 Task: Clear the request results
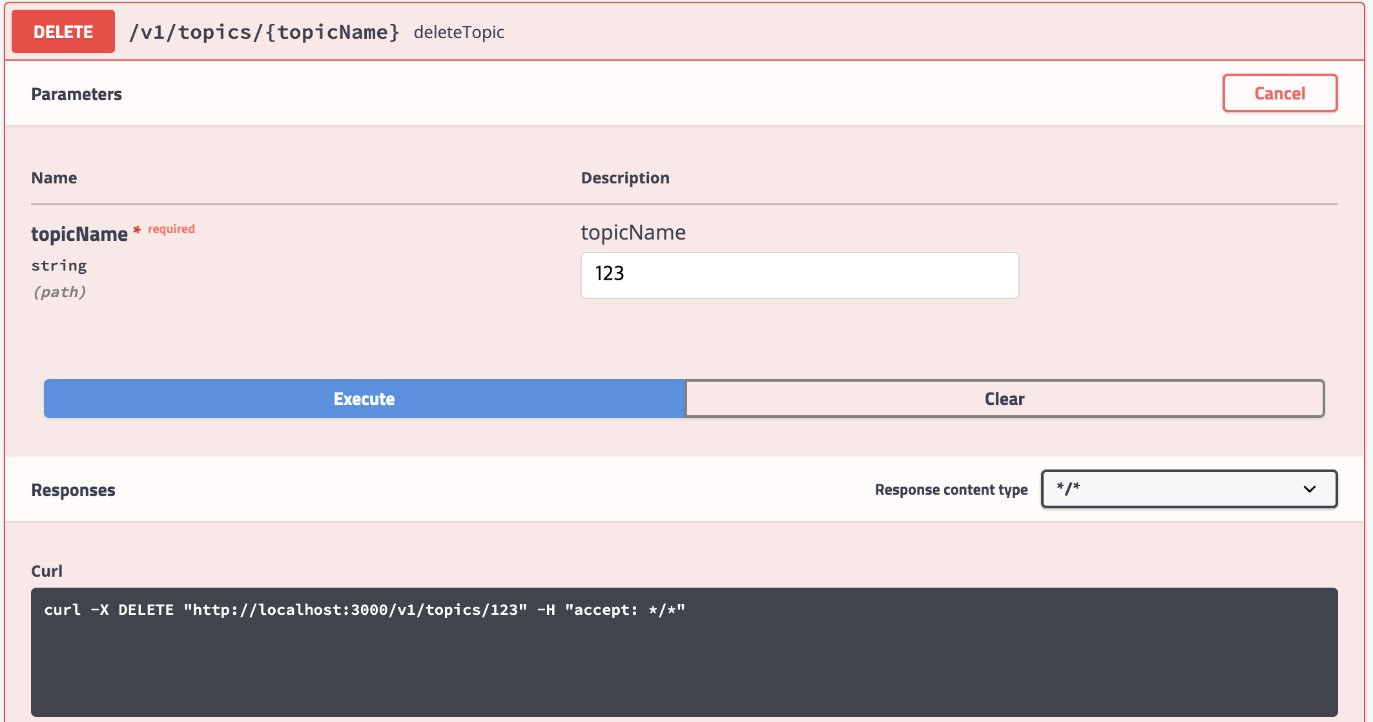[x=1004, y=398]
